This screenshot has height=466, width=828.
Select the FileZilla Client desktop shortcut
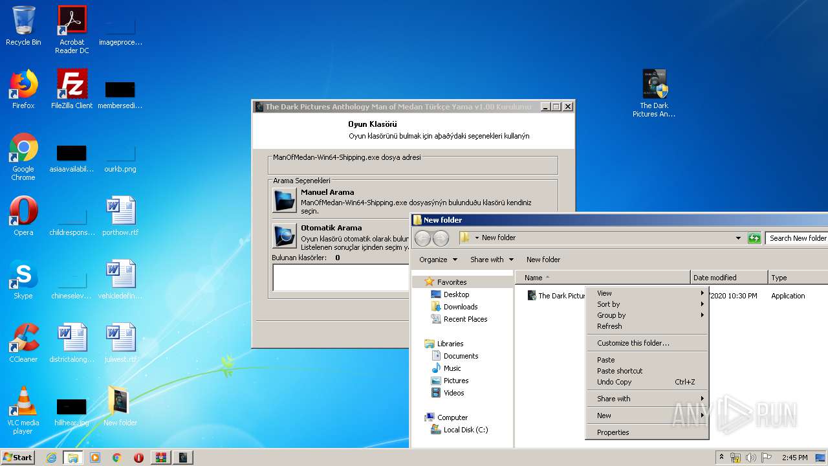72,89
